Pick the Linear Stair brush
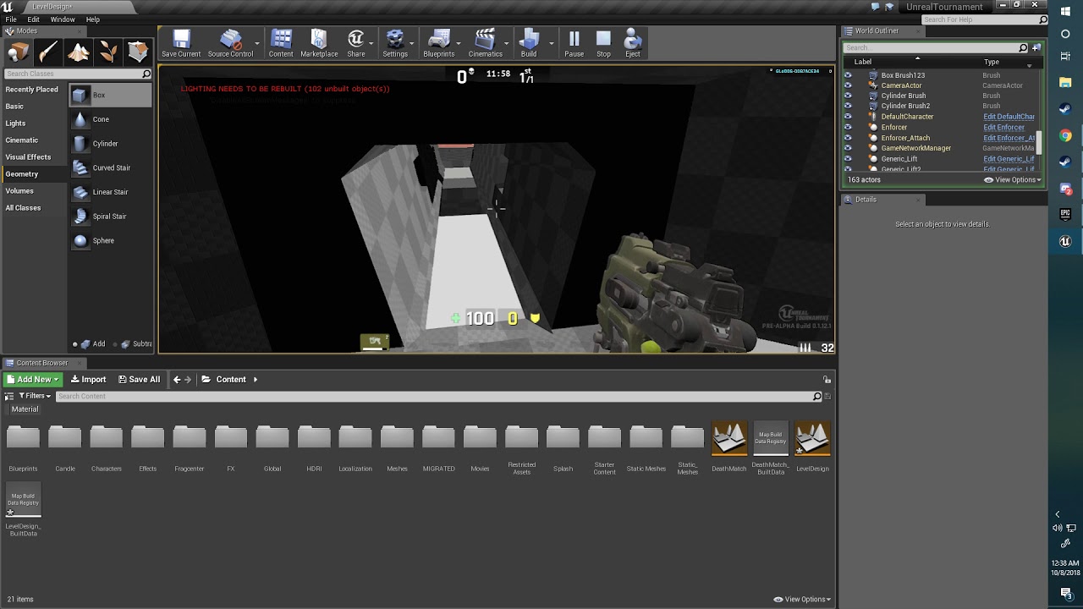1083x609 pixels. (x=111, y=192)
